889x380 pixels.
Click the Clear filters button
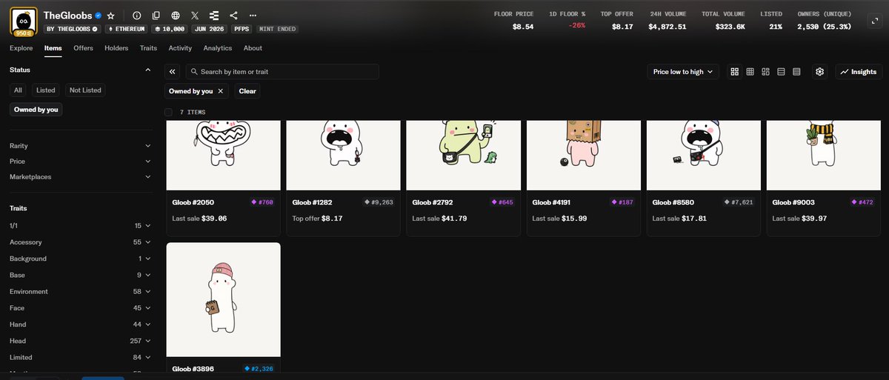(x=247, y=91)
